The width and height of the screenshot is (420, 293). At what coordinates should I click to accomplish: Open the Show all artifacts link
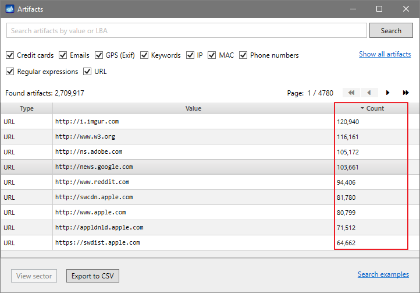385,54
